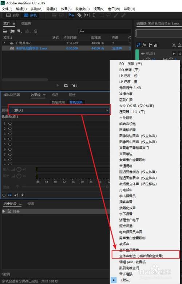The height and width of the screenshot is (284, 182).
Task: Open the 剪辑(C) menu
Action: (52, 9)
